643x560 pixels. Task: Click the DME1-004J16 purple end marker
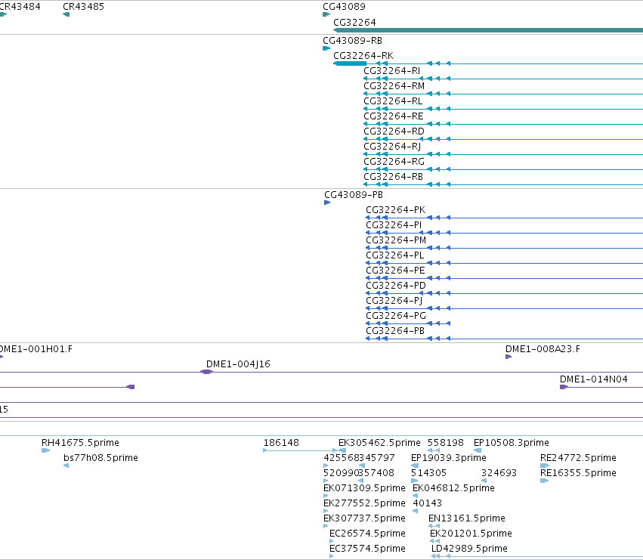[x=206, y=372]
